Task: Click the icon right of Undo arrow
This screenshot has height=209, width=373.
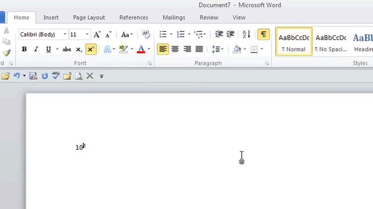Action: pyautogui.click(x=33, y=76)
